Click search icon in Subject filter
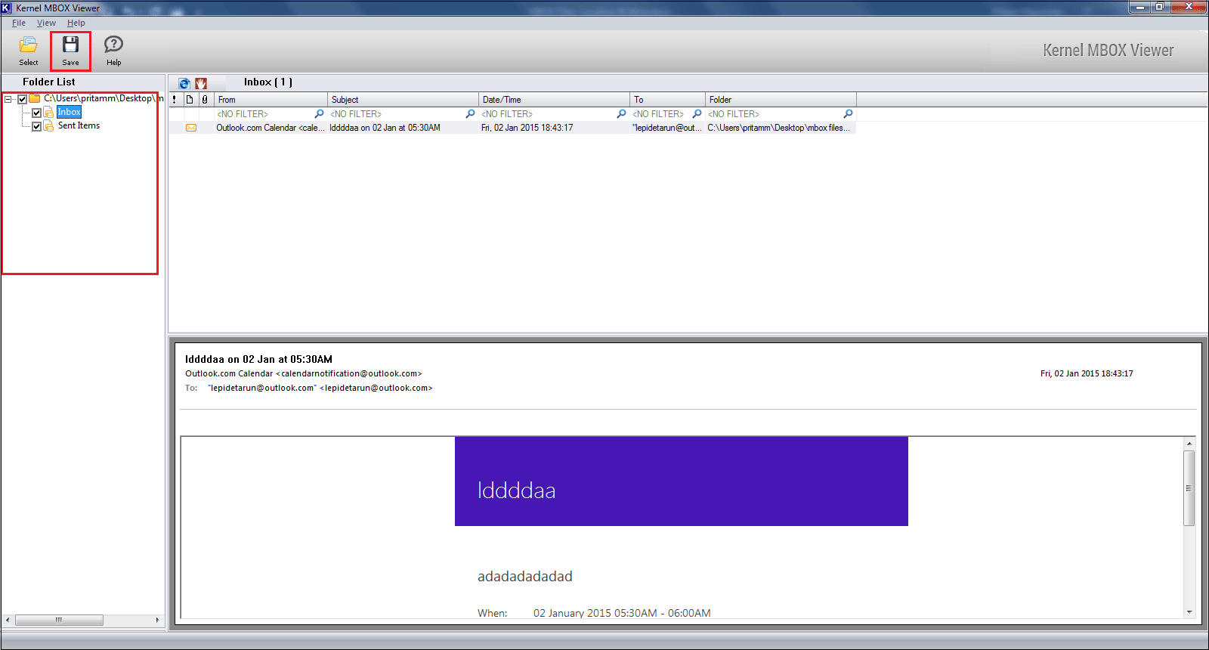Screen dimensions: 1209x650 tap(470, 113)
